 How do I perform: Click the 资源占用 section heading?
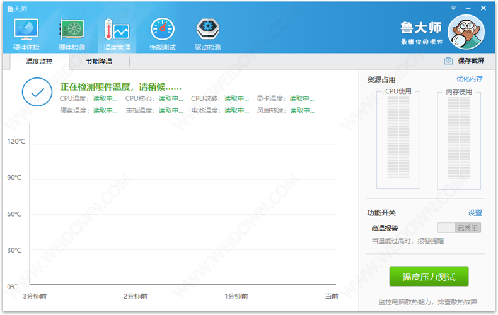click(x=381, y=80)
